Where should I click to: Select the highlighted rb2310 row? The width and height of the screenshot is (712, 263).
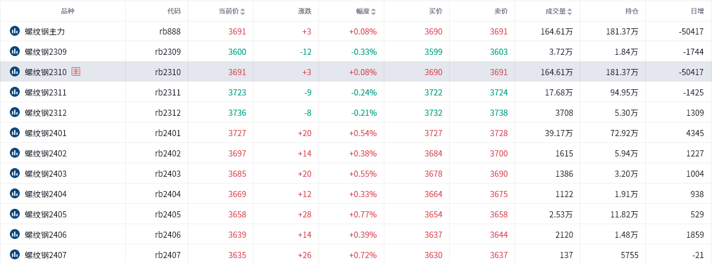coord(356,71)
